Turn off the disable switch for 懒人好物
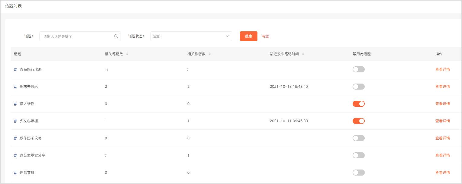 [358, 104]
